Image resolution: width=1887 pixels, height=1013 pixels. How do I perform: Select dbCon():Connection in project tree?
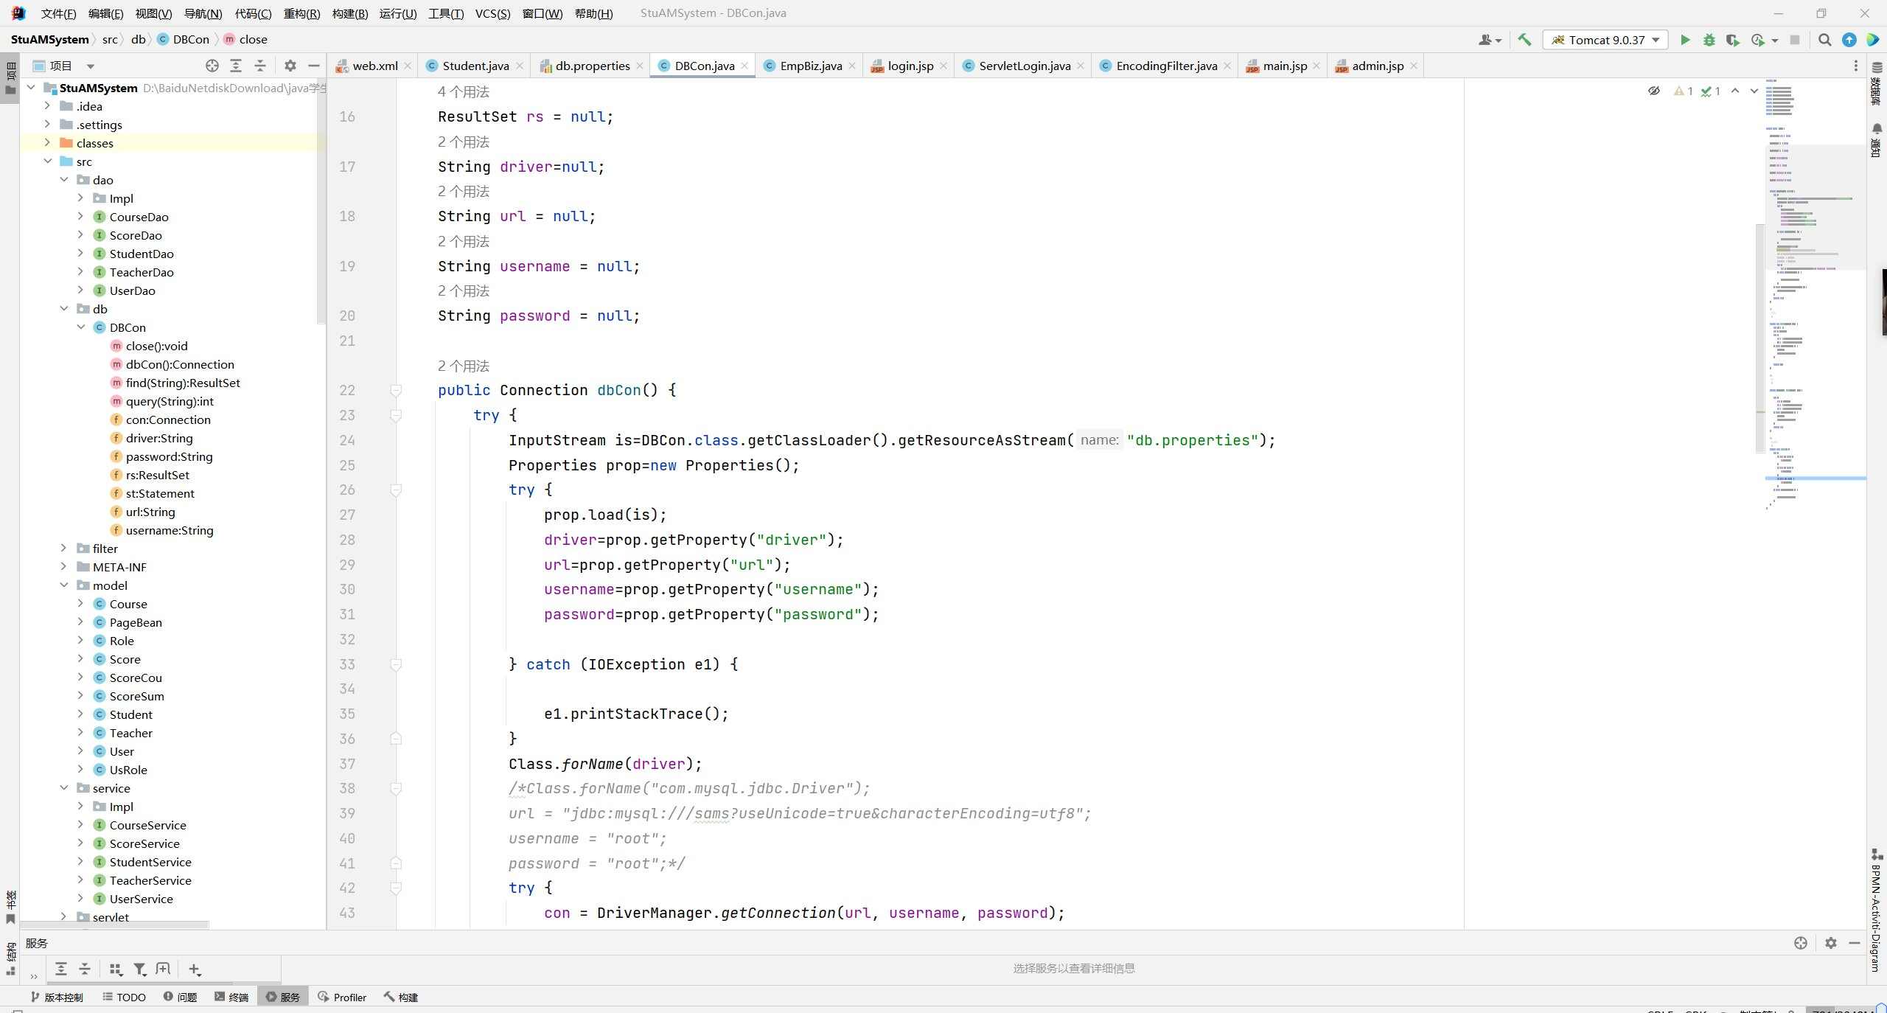tap(180, 364)
